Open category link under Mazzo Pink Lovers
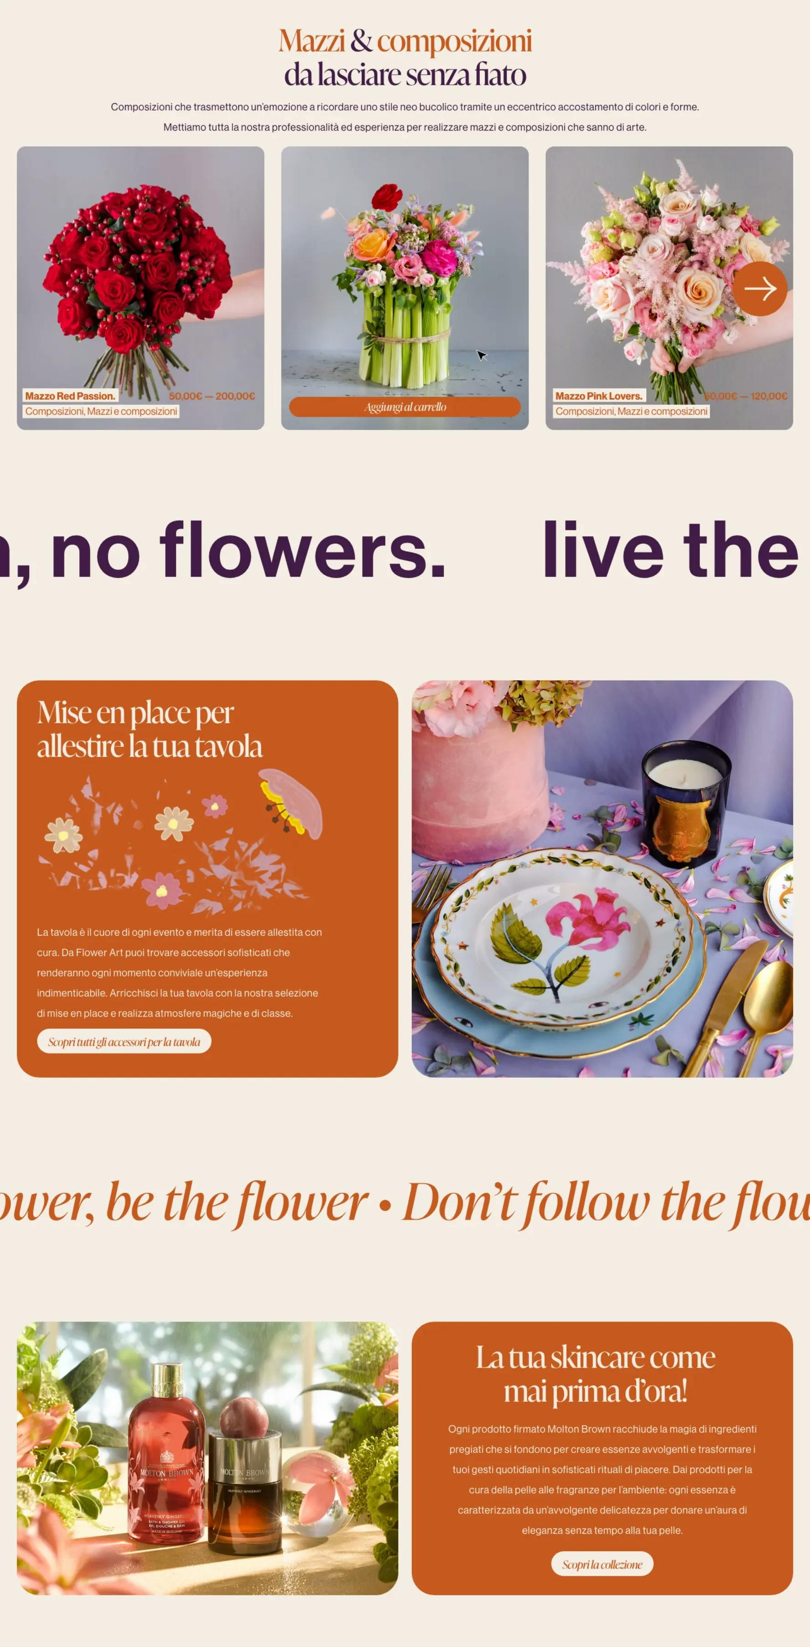The width and height of the screenshot is (810, 1647). pos(631,411)
